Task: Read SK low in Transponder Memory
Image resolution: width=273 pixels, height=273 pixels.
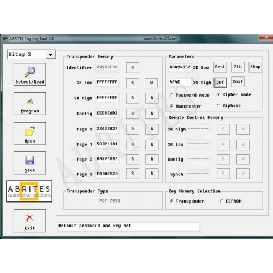Action: [x=133, y=83]
